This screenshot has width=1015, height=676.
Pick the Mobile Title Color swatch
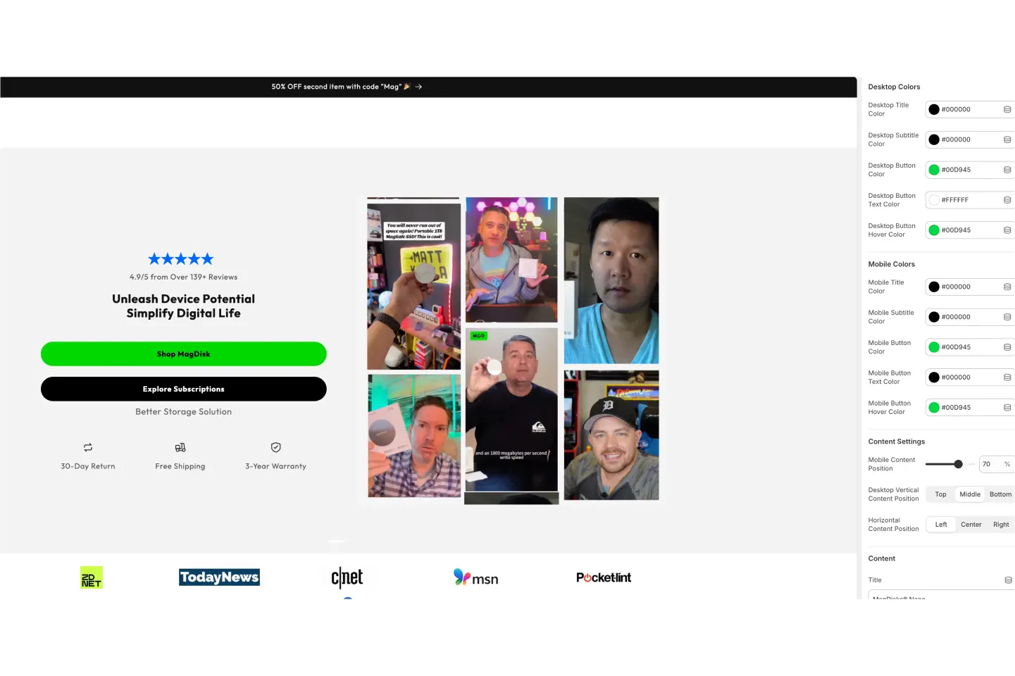934,287
